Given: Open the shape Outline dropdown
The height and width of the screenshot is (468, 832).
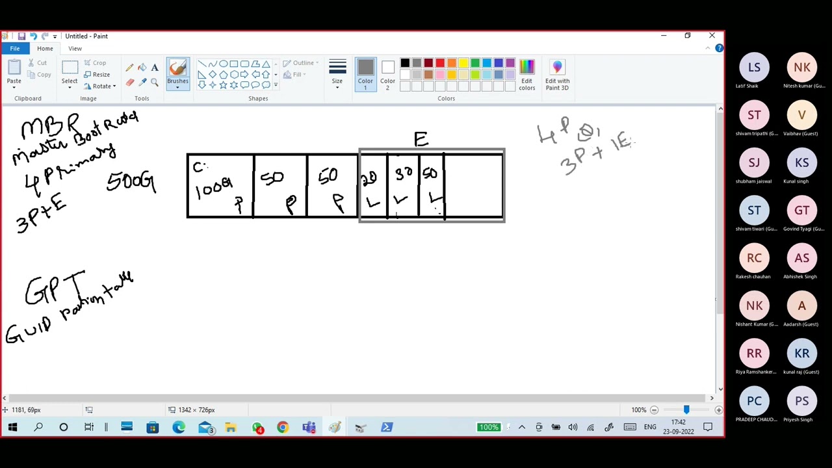Looking at the screenshot, I should pos(301,63).
